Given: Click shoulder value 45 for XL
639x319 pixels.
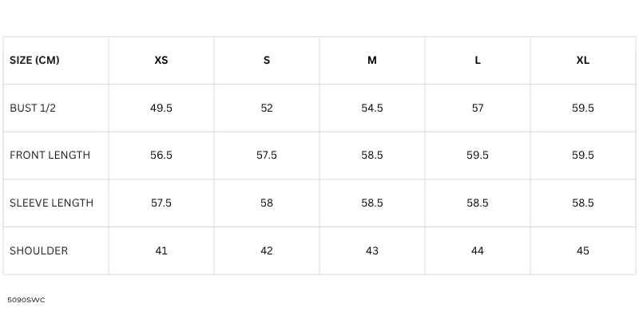Looking at the screenshot, I should coord(583,250).
